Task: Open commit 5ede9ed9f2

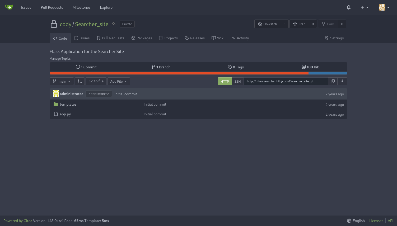Action: [99, 94]
